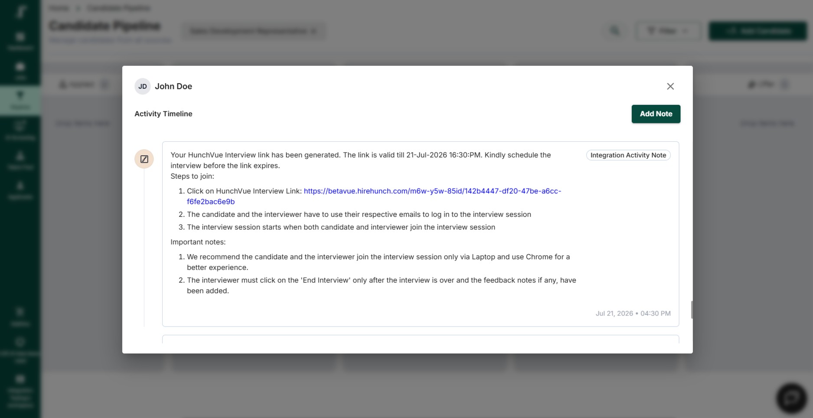Open the HunchVue interview link
The height and width of the screenshot is (418, 813).
[x=374, y=196]
